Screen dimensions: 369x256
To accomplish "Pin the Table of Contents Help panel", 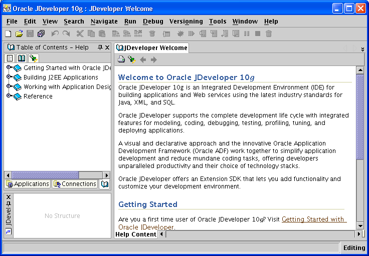I will pyautogui.click(x=100, y=47).
